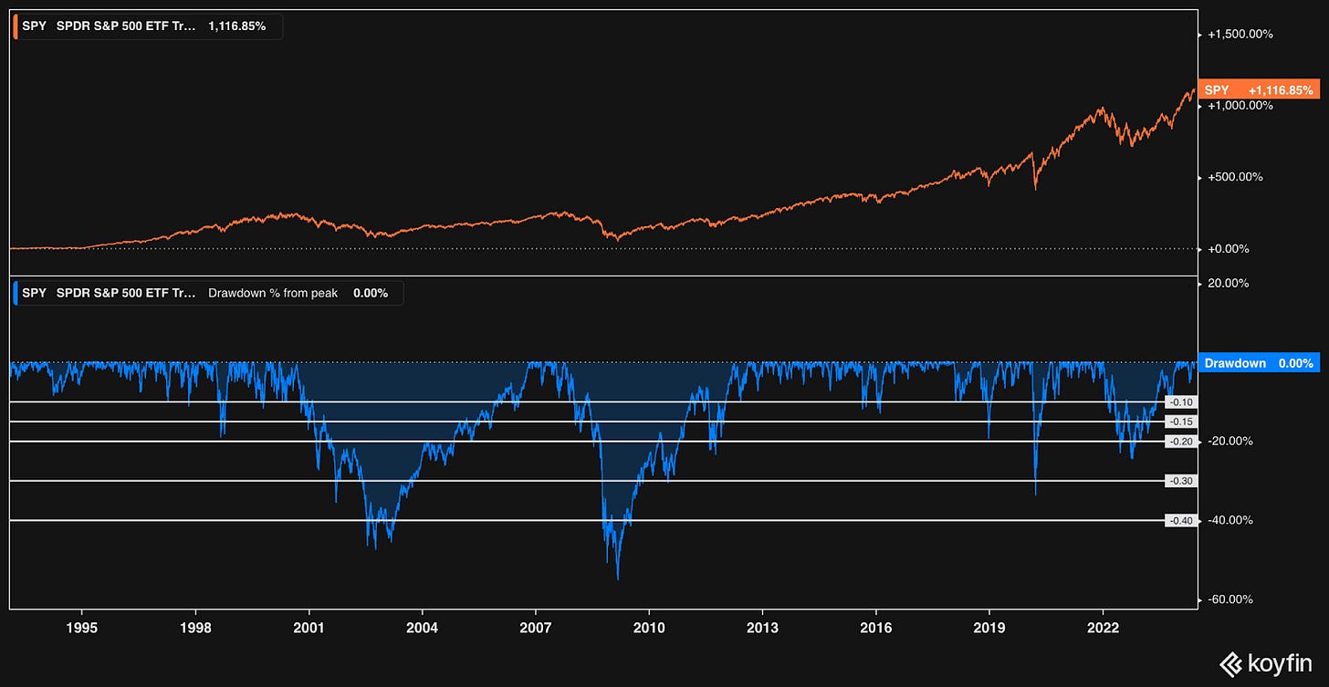This screenshot has height=687, width=1329.
Task: Click the 2004 year label on time axis
Action: point(422,628)
